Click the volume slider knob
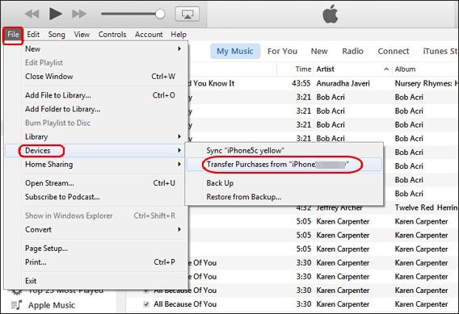 click(160, 14)
